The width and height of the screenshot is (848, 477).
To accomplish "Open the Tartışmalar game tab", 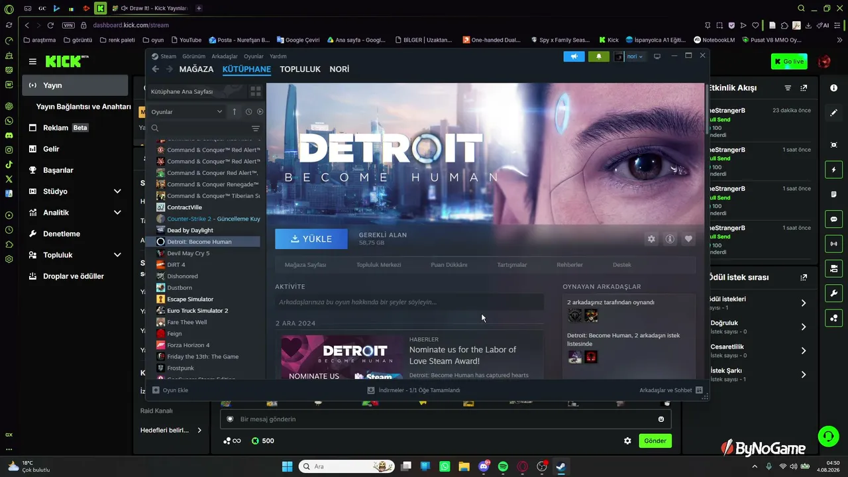I will (x=512, y=265).
